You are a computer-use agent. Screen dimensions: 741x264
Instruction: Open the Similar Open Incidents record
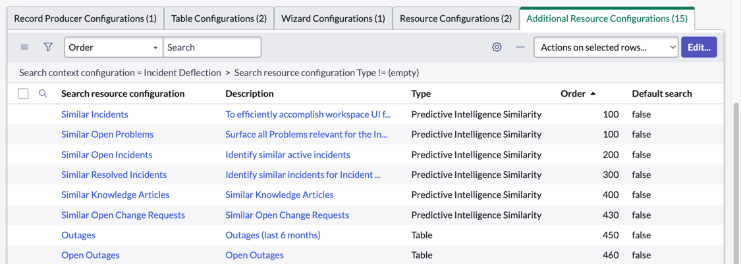107,154
